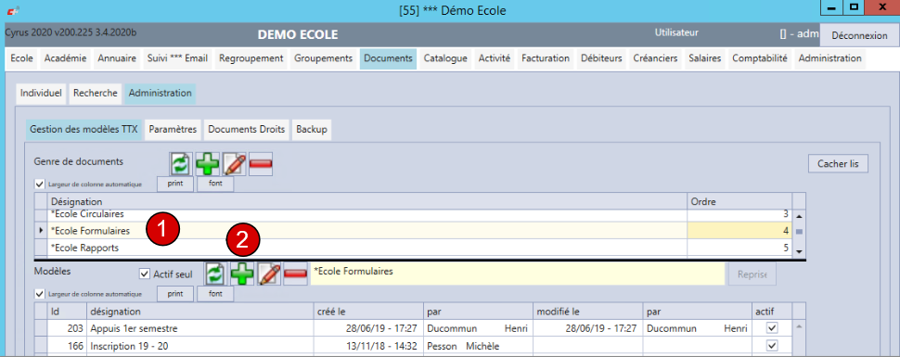Open the Regroupement tab
The width and height of the screenshot is (900, 357).
[x=251, y=58]
